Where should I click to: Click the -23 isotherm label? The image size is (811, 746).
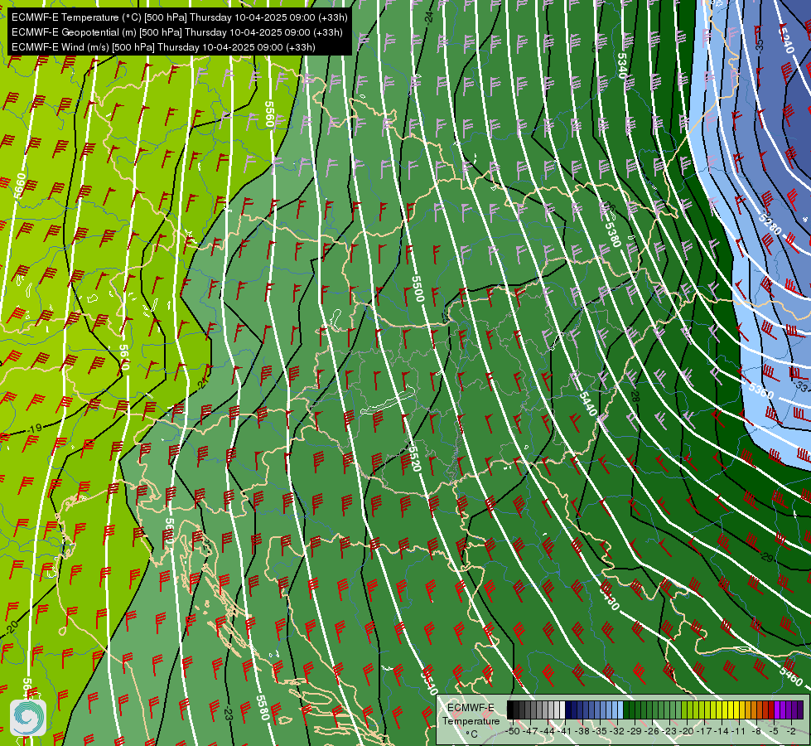click(x=228, y=713)
